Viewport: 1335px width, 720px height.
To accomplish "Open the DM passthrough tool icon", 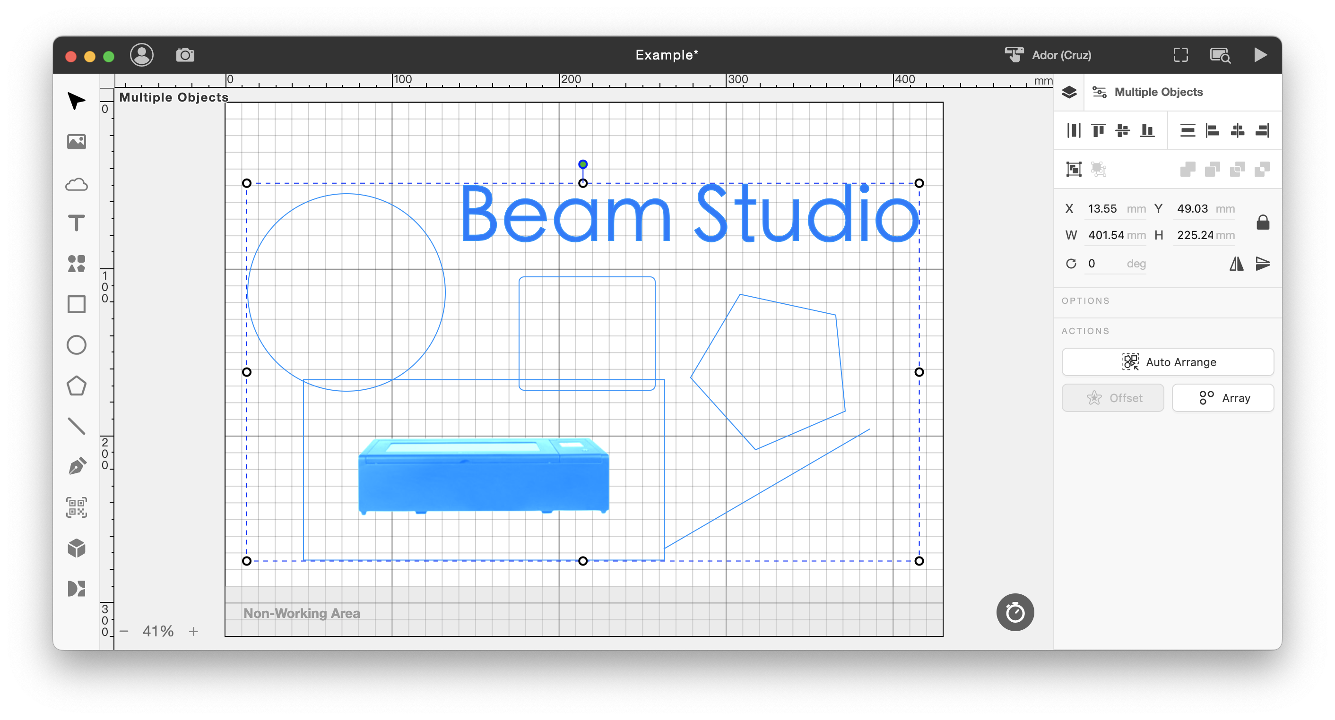I will pos(76,589).
